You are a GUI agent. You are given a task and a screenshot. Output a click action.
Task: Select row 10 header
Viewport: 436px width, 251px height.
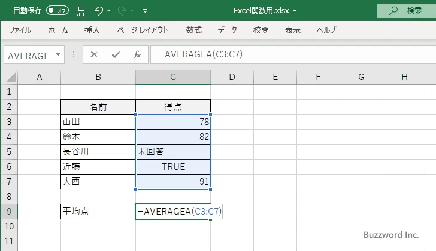9,226
